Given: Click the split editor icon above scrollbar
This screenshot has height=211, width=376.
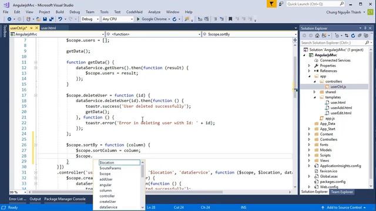Looking at the screenshot, I should point(295,40).
